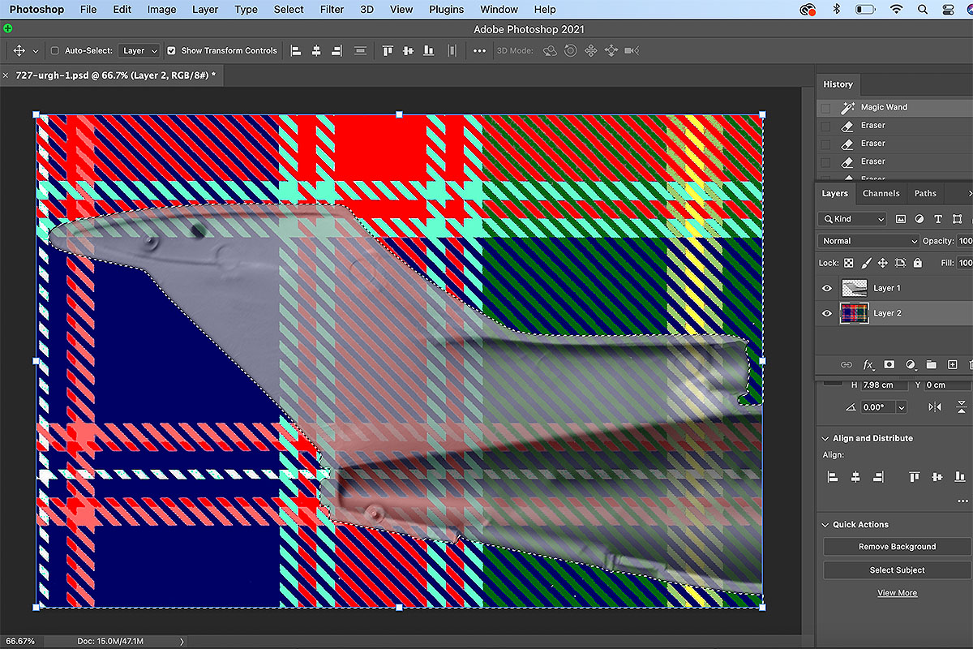The image size is (973, 649).
Task: Click the lock all padlock icon
Action: (917, 263)
